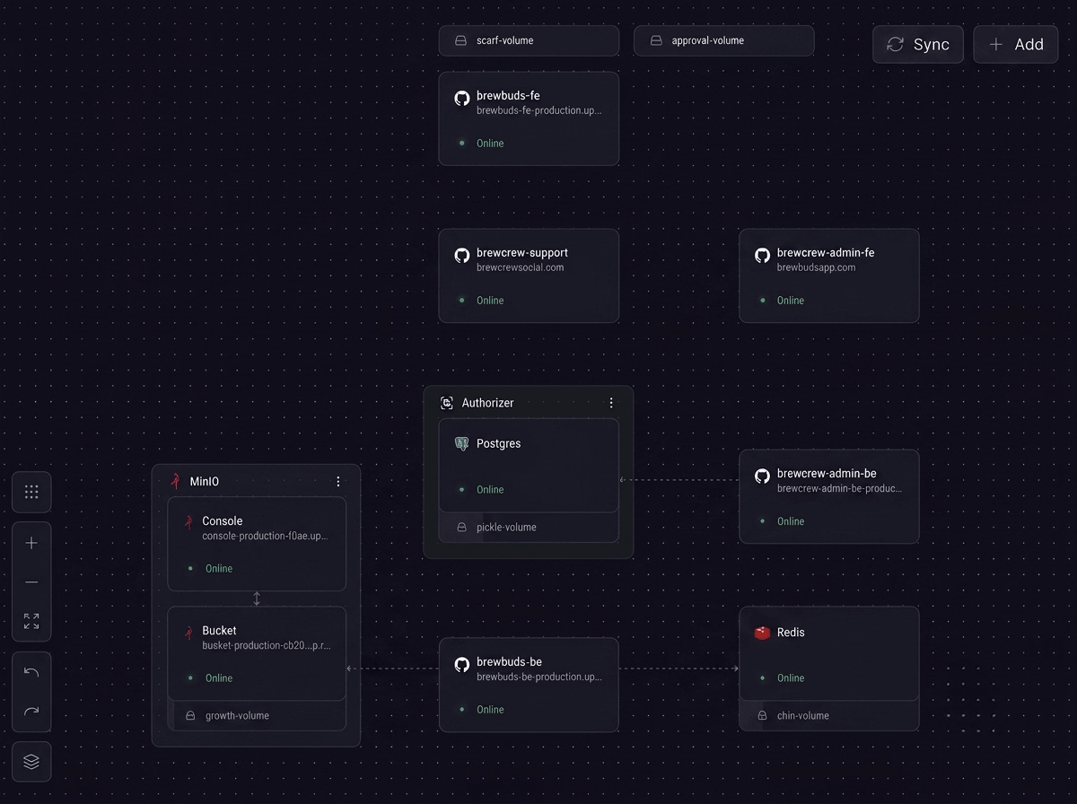Select the brewcrew-admin-fe service title
Image resolution: width=1077 pixels, height=804 pixels.
pos(826,252)
